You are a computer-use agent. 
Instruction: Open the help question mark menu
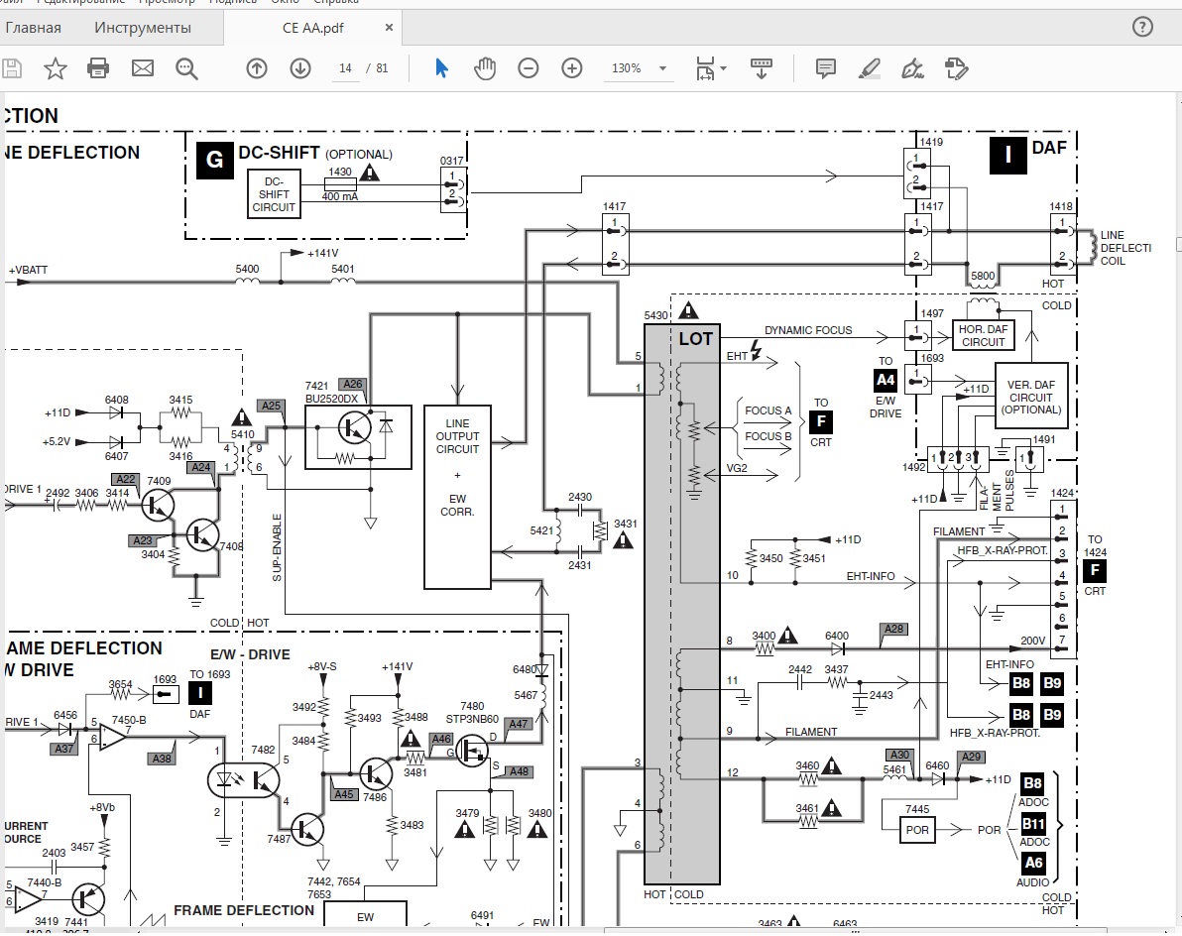(x=1142, y=27)
